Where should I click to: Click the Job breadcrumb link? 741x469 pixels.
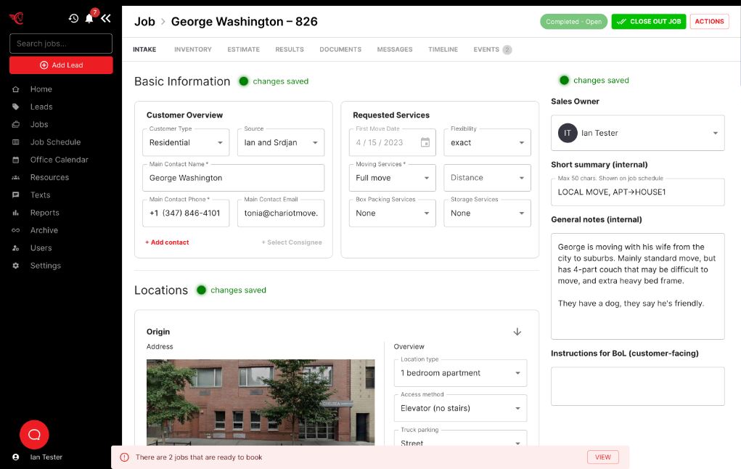[144, 22]
